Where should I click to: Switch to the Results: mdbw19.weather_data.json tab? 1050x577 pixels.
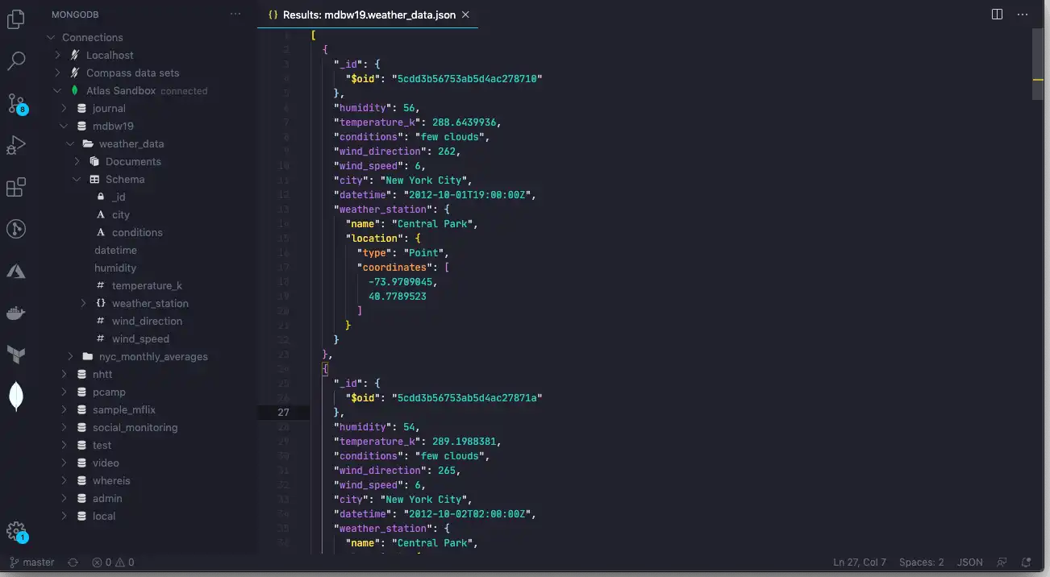367,15
